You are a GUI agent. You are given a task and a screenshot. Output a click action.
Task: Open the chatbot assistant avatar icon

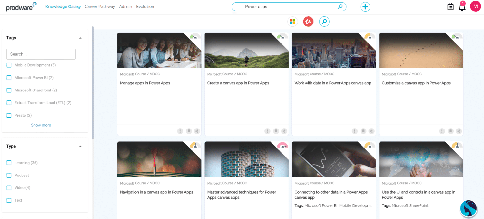(x=469, y=208)
